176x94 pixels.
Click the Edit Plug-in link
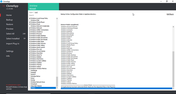[x=170, y=14]
